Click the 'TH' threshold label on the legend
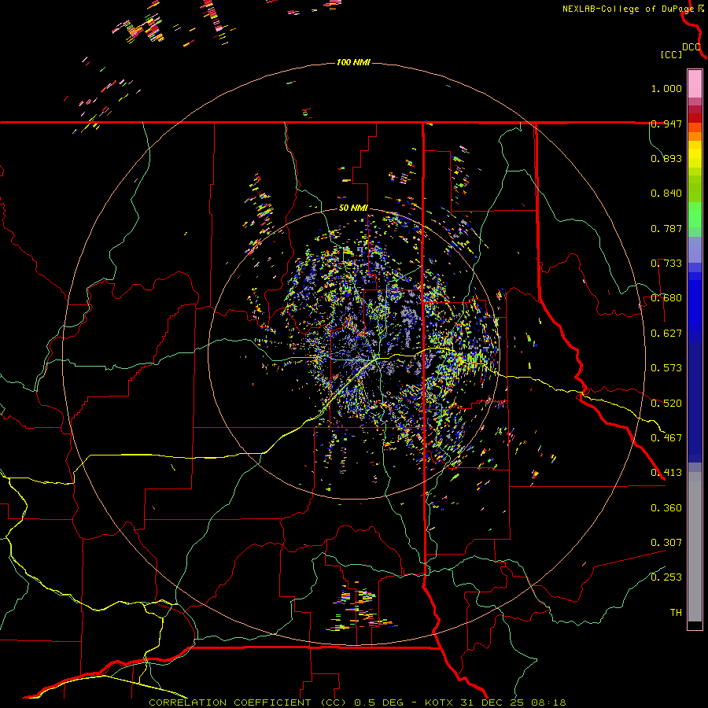This screenshot has width=708, height=708. pos(676,613)
